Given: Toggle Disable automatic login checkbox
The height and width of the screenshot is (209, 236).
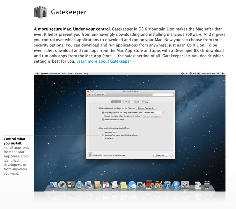Looking at the screenshot, I should [103, 120].
